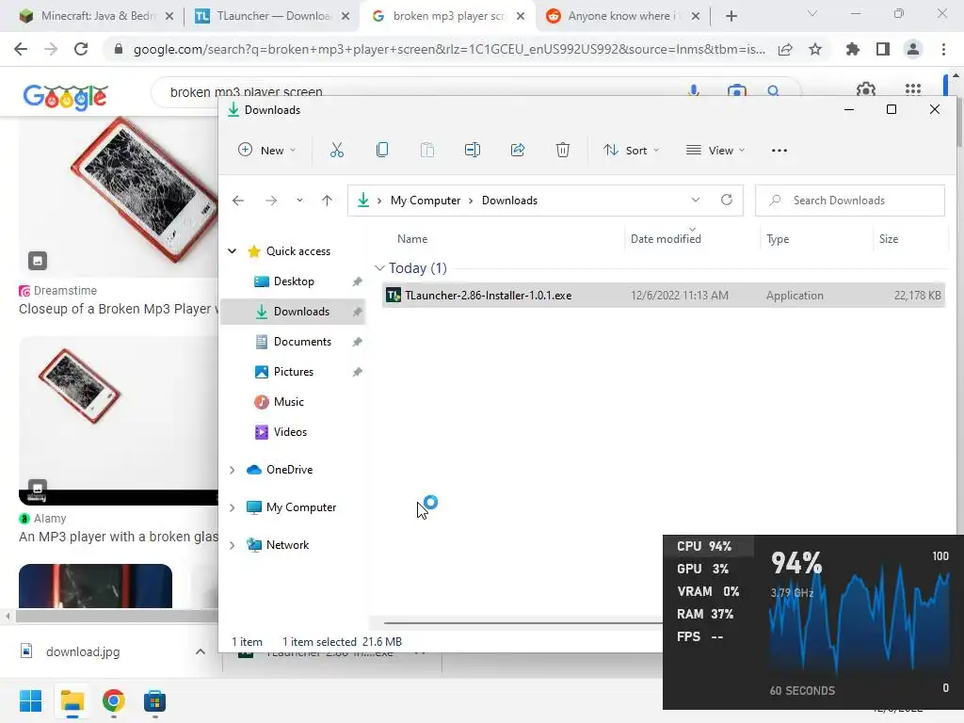Open Chrome side panel icon
Image resolution: width=964 pixels, height=723 pixels.
[x=883, y=49]
